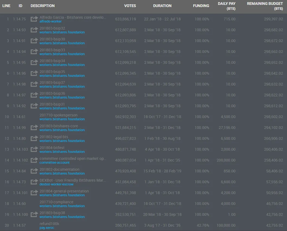Viewport: 287px width, 231px height.
Task: Open external link icon for 201804-bitfest
Action: pyautogui.click(x=34, y=149)
